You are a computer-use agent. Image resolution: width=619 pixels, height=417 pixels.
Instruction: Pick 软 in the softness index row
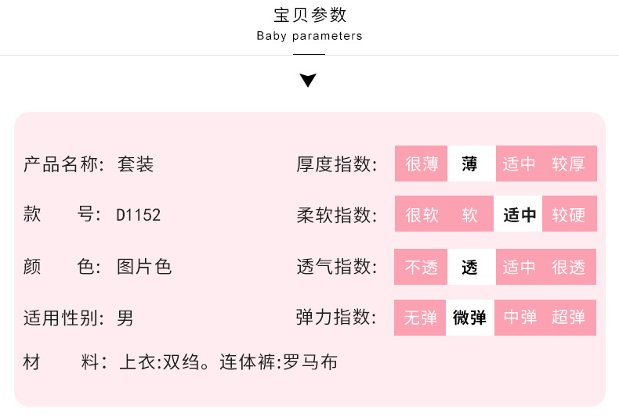470,215
